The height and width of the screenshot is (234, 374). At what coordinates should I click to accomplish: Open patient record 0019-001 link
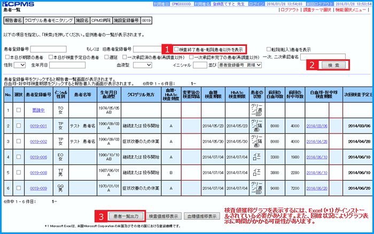point(38,126)
